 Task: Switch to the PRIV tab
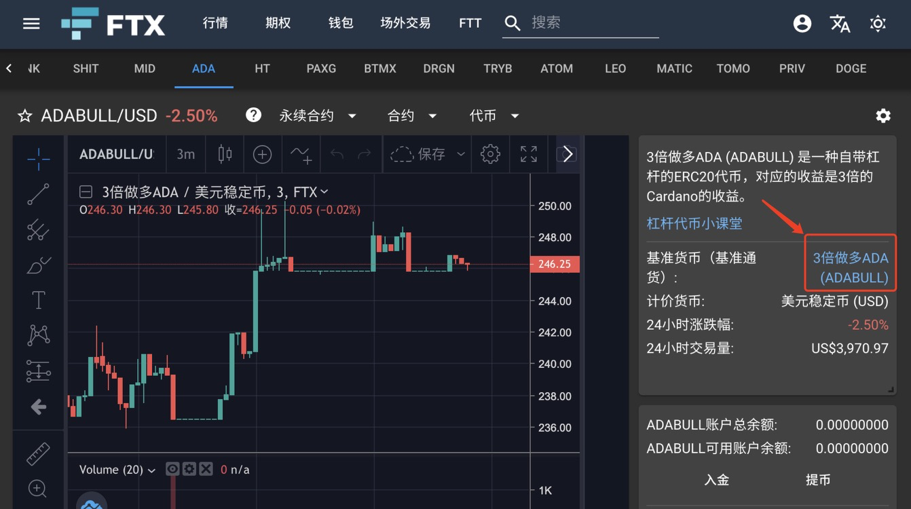click(x=792, y=69)
